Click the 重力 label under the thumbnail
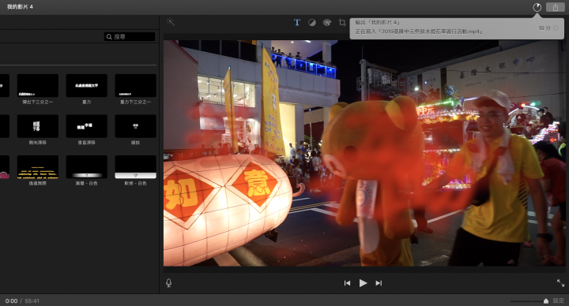Image resolution: width=569 pixels, height=306 pixels. [x=86, y=102]
